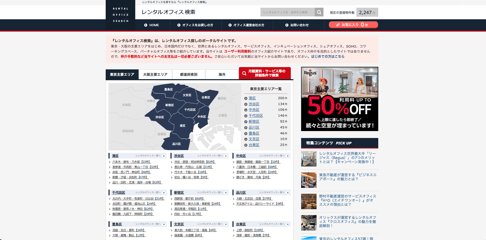Click arrow icon beside 台東区 in area list
486x240 pixels.
point(246,145)
